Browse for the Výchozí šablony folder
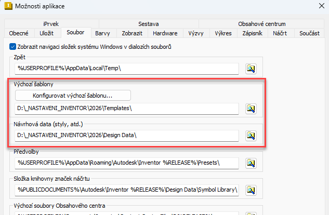 coord(252,109)
